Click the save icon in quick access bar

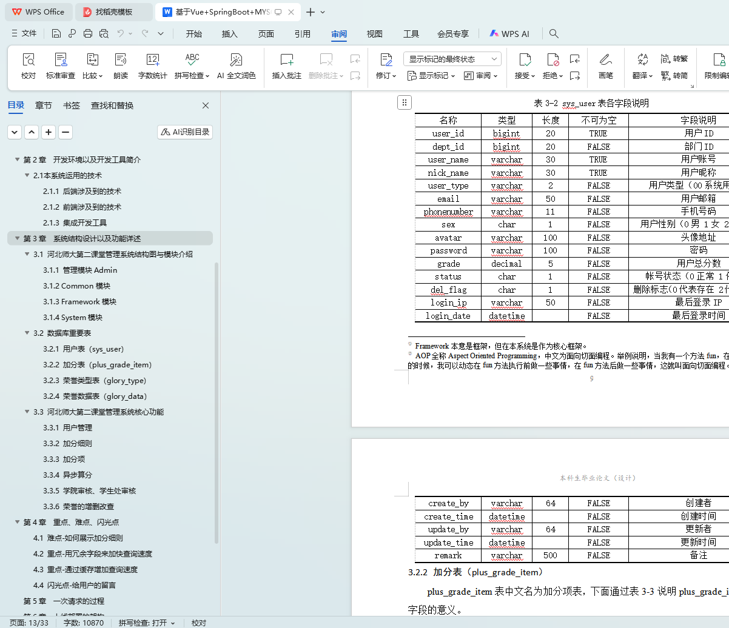click(56, 34)
